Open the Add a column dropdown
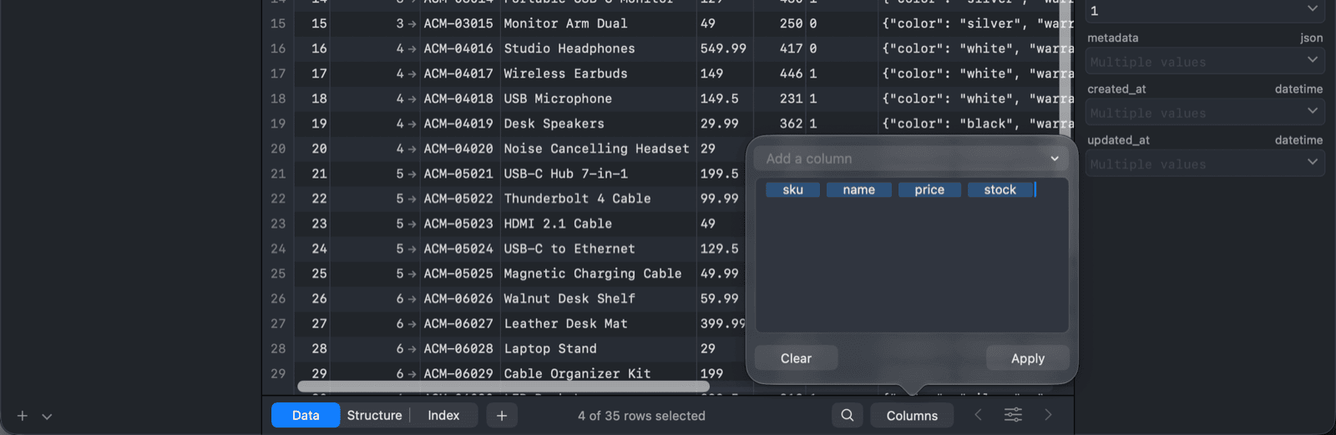The image size is (1336, 435). 912,159
